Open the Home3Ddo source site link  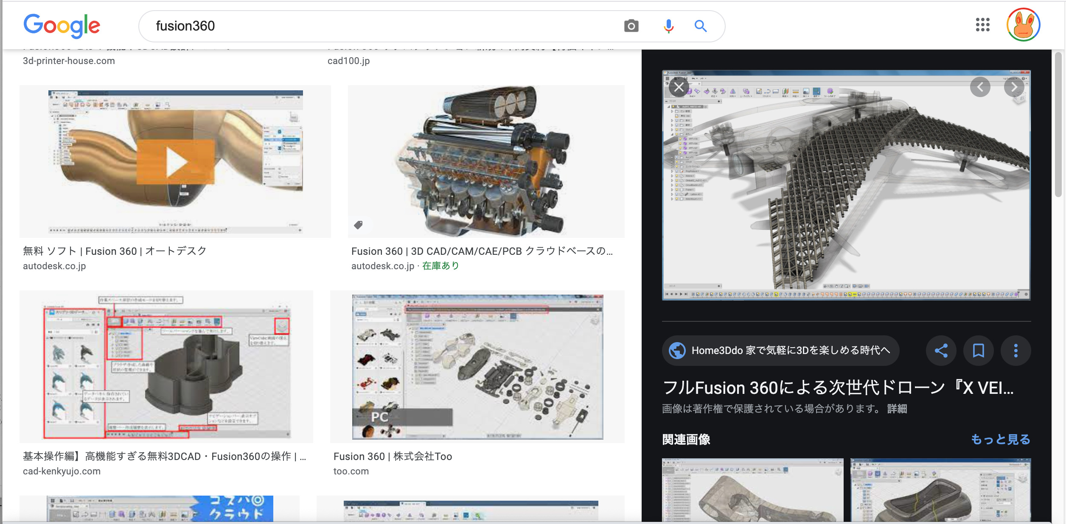click(x=780, y=351)
